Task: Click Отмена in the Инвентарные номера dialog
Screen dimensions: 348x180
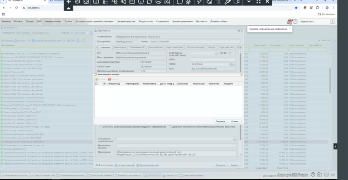Action: click(235, 121)
